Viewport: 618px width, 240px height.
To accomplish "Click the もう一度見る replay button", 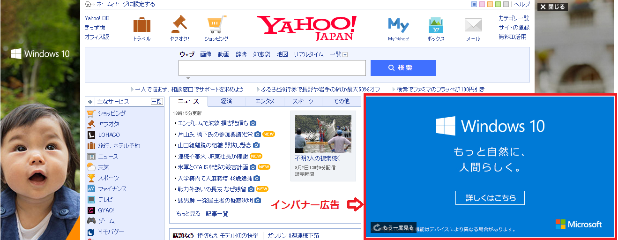I will click(x=394, y=228).
